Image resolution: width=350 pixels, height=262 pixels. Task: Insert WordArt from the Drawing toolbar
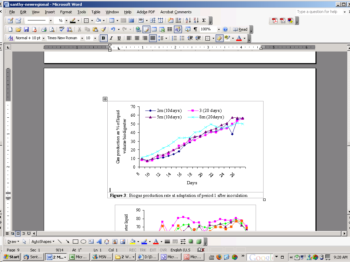(x=99, y=242)
